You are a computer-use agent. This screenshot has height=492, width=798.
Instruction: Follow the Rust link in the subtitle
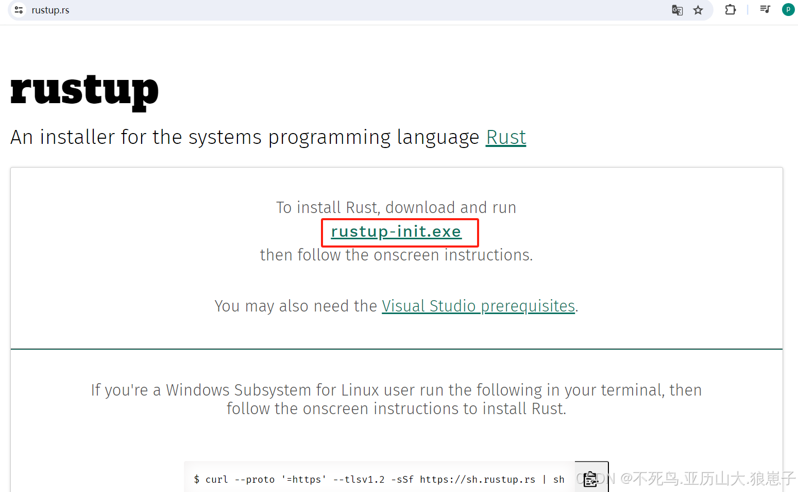(x=506, y=137)
